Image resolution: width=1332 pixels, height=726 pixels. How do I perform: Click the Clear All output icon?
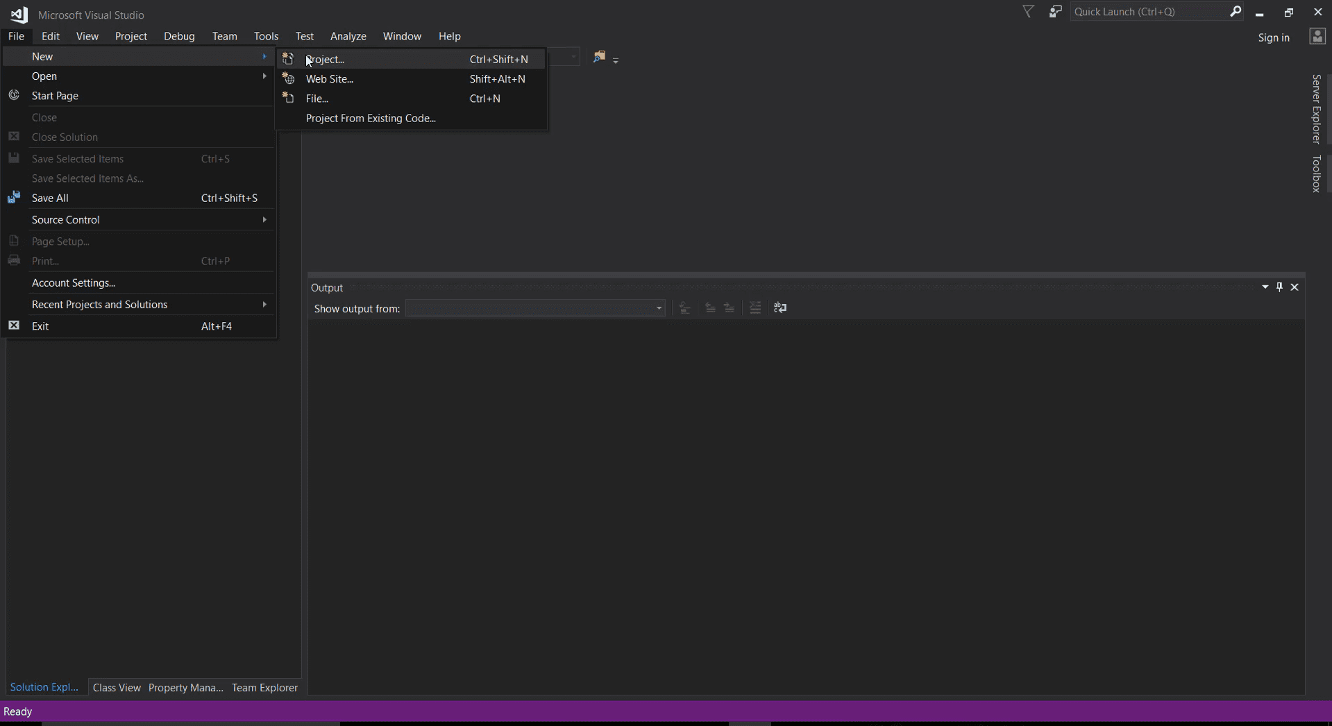755,307
